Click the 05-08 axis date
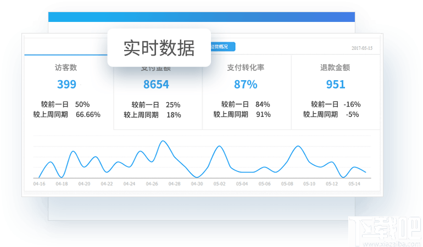 [x=287, y=184]
